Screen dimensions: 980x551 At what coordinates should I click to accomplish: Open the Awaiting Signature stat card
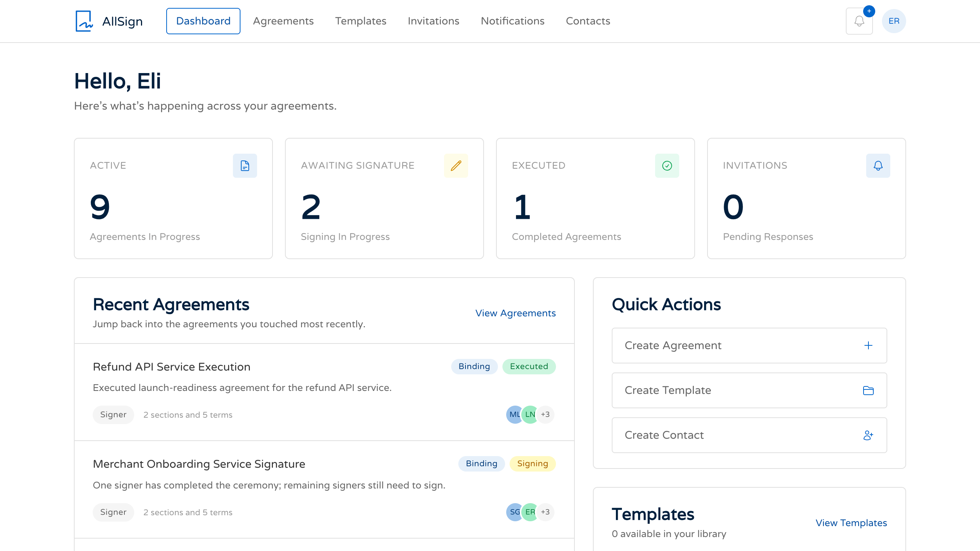tap(384, 198)
